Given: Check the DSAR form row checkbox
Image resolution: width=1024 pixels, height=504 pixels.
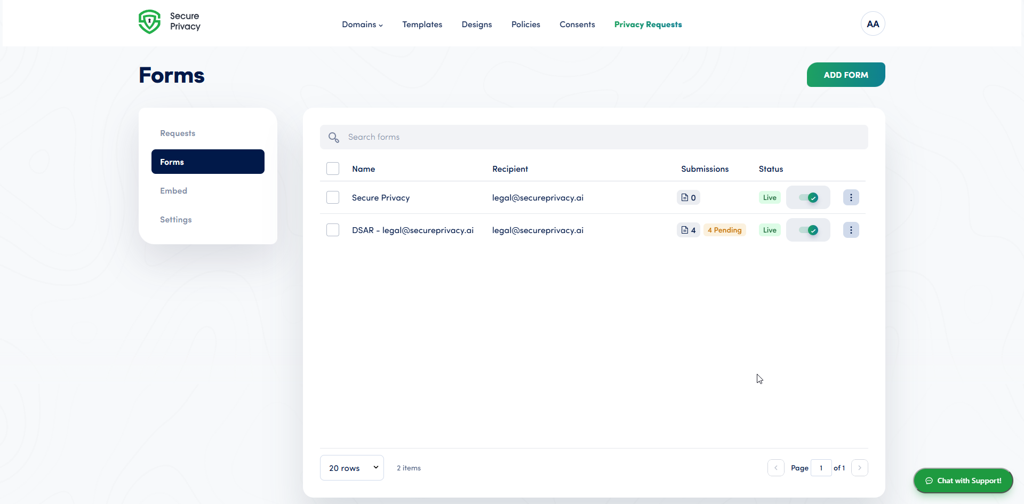Looking at the screenshot, I should pos(333,230).
